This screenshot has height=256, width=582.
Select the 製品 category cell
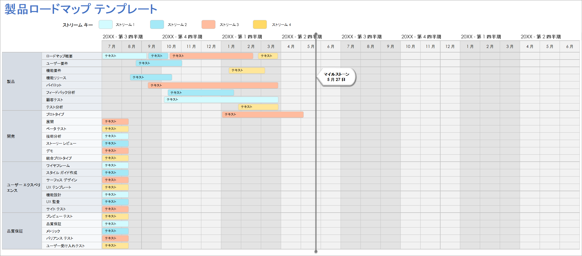22,81
